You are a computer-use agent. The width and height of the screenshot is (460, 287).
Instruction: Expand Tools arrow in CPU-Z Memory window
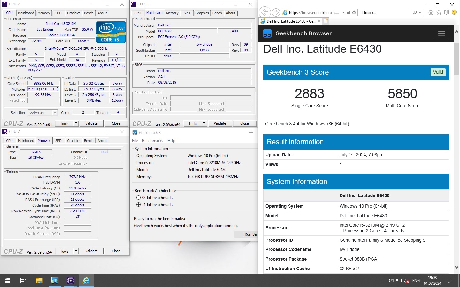click(76, 251)
